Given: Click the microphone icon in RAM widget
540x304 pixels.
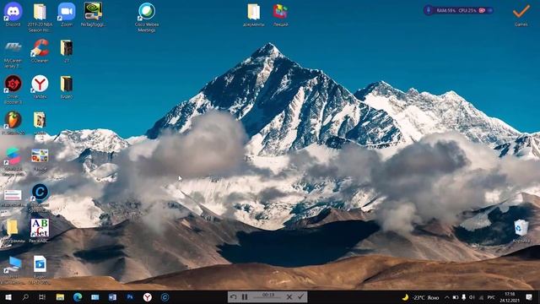Looking at the screenshot, I should pyautogui.click(x=429, y=10).
